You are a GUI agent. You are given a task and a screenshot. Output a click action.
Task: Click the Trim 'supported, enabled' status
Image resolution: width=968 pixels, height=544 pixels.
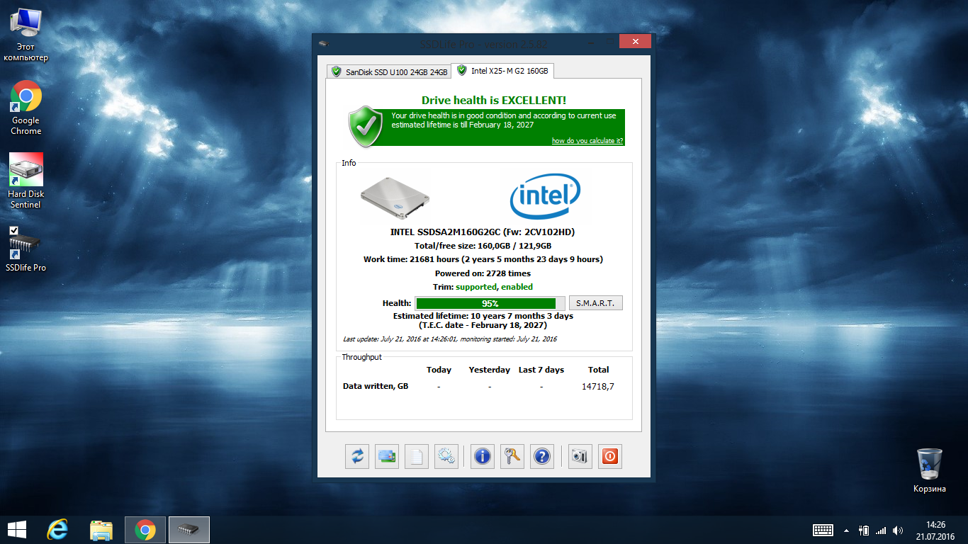coord(494,287)
